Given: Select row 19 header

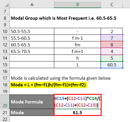Looking at the screenshot, I should click(5, 91).
